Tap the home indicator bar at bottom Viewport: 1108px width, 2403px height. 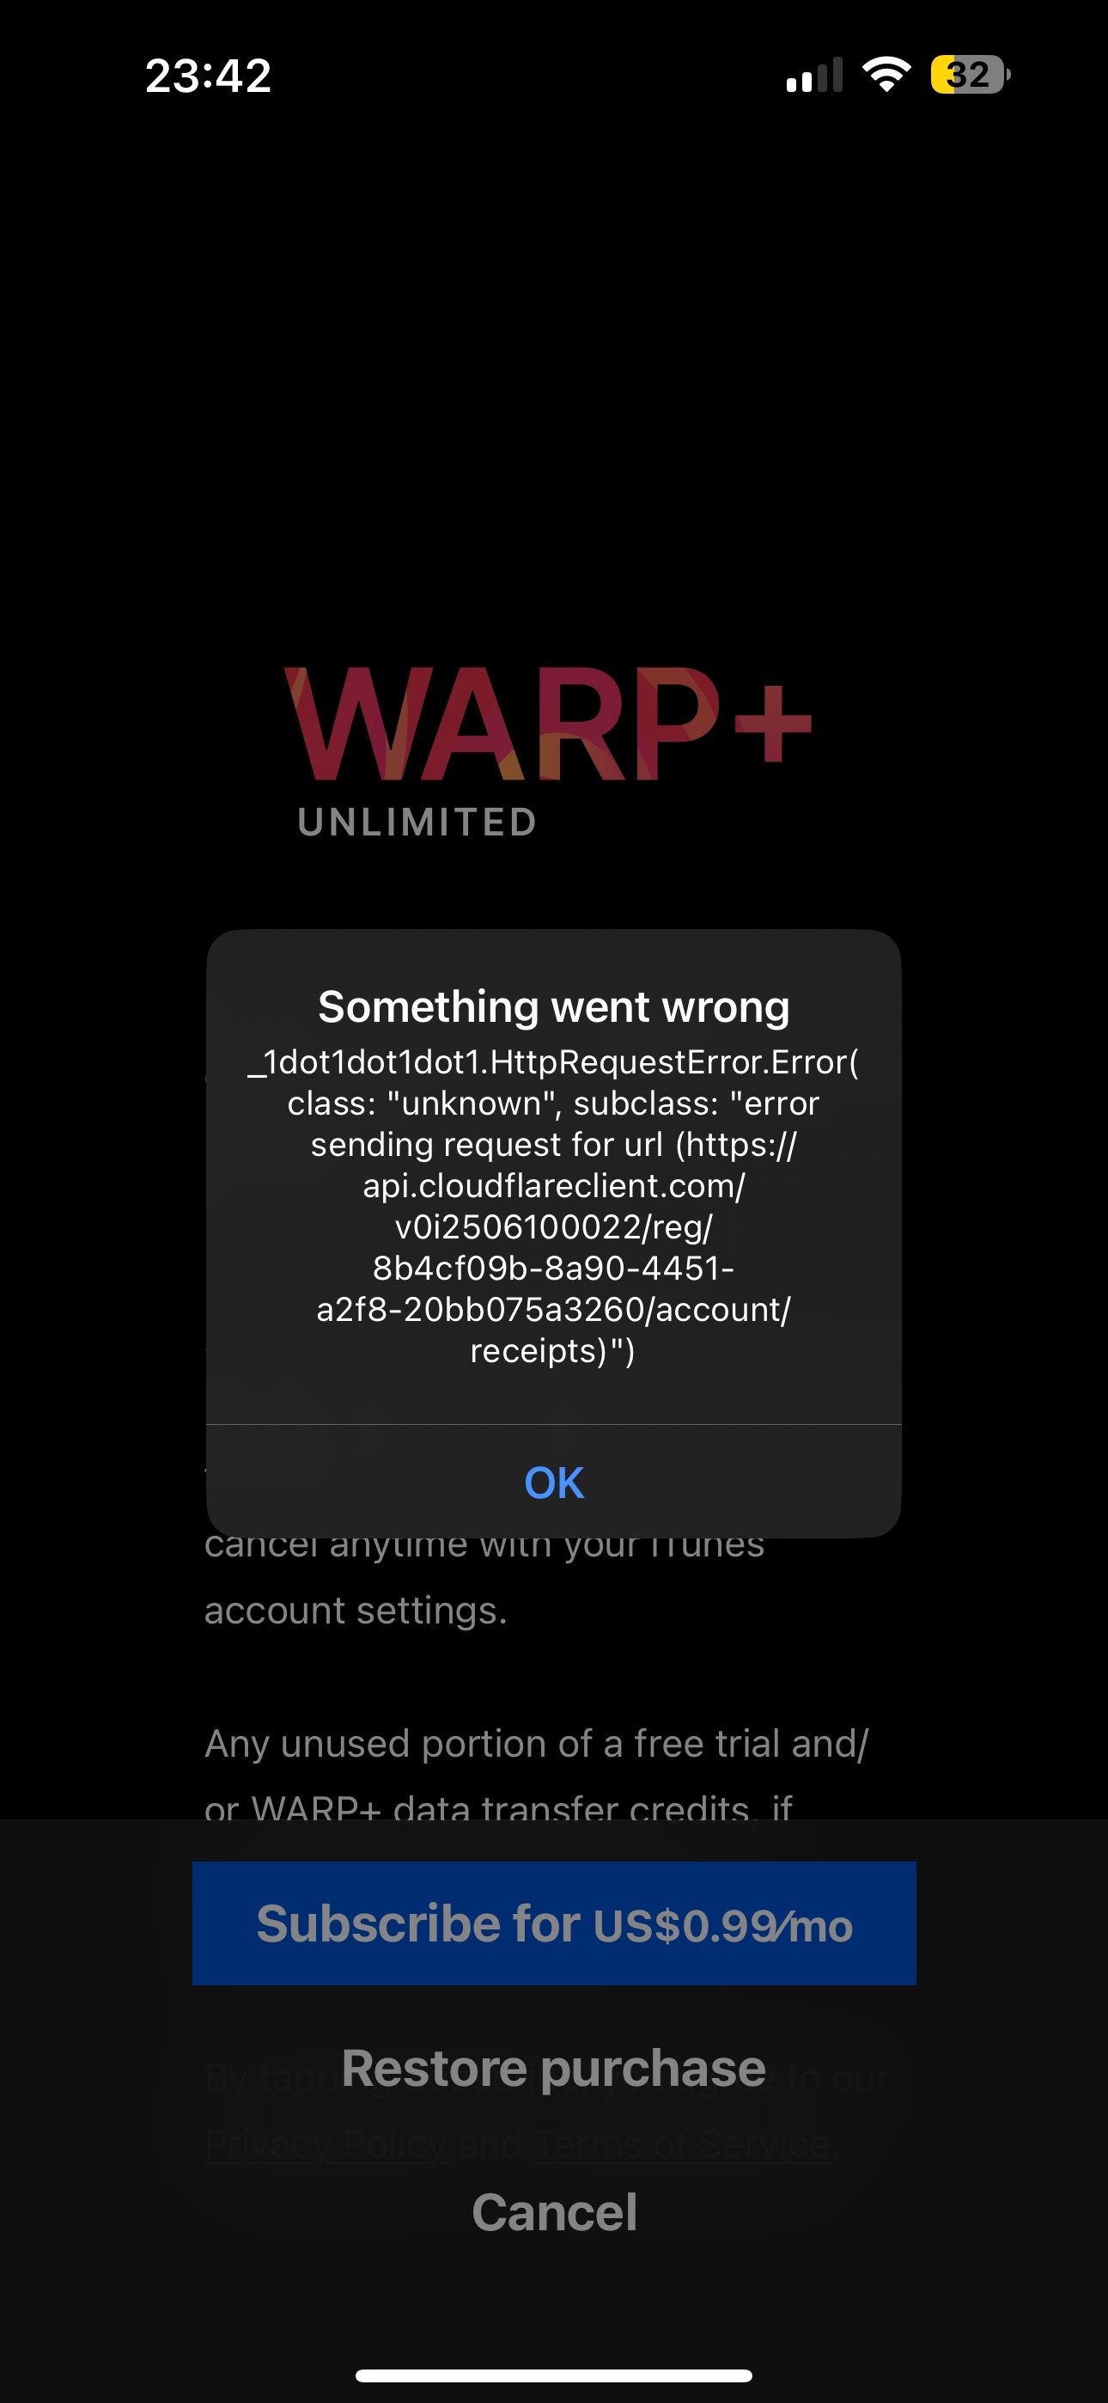(x=554, y=2375)
